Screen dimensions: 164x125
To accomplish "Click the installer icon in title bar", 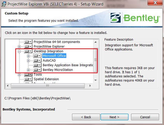I will 4,4.
